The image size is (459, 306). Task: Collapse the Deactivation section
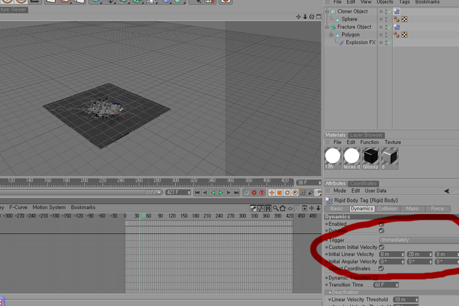[330, 292]
